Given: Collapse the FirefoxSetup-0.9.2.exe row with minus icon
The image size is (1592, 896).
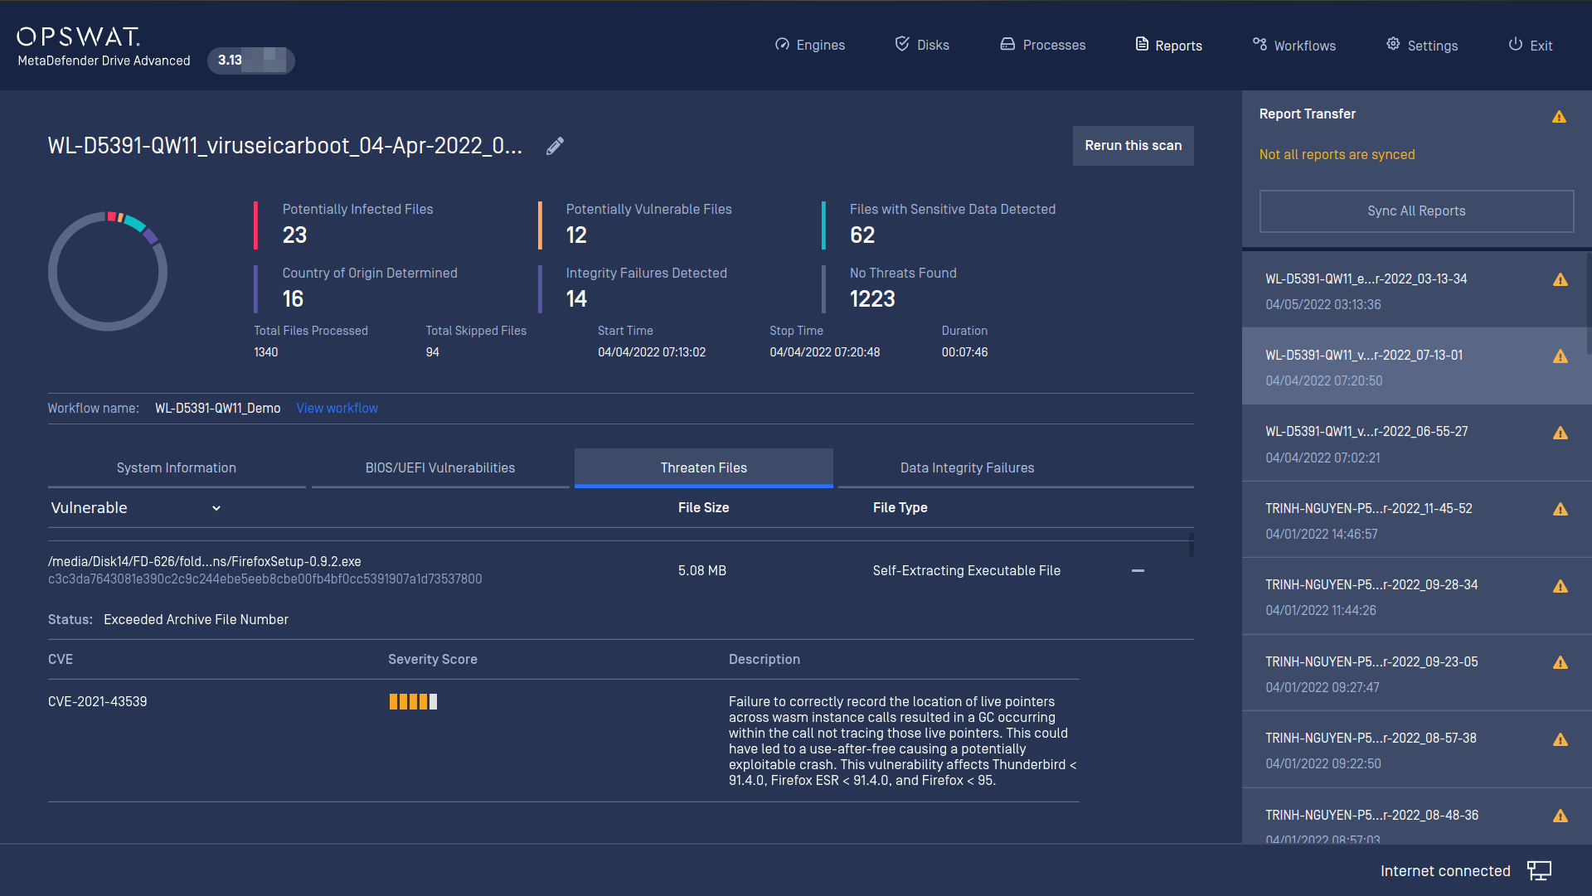Looking at the screenshot, I should point(1138,571).
